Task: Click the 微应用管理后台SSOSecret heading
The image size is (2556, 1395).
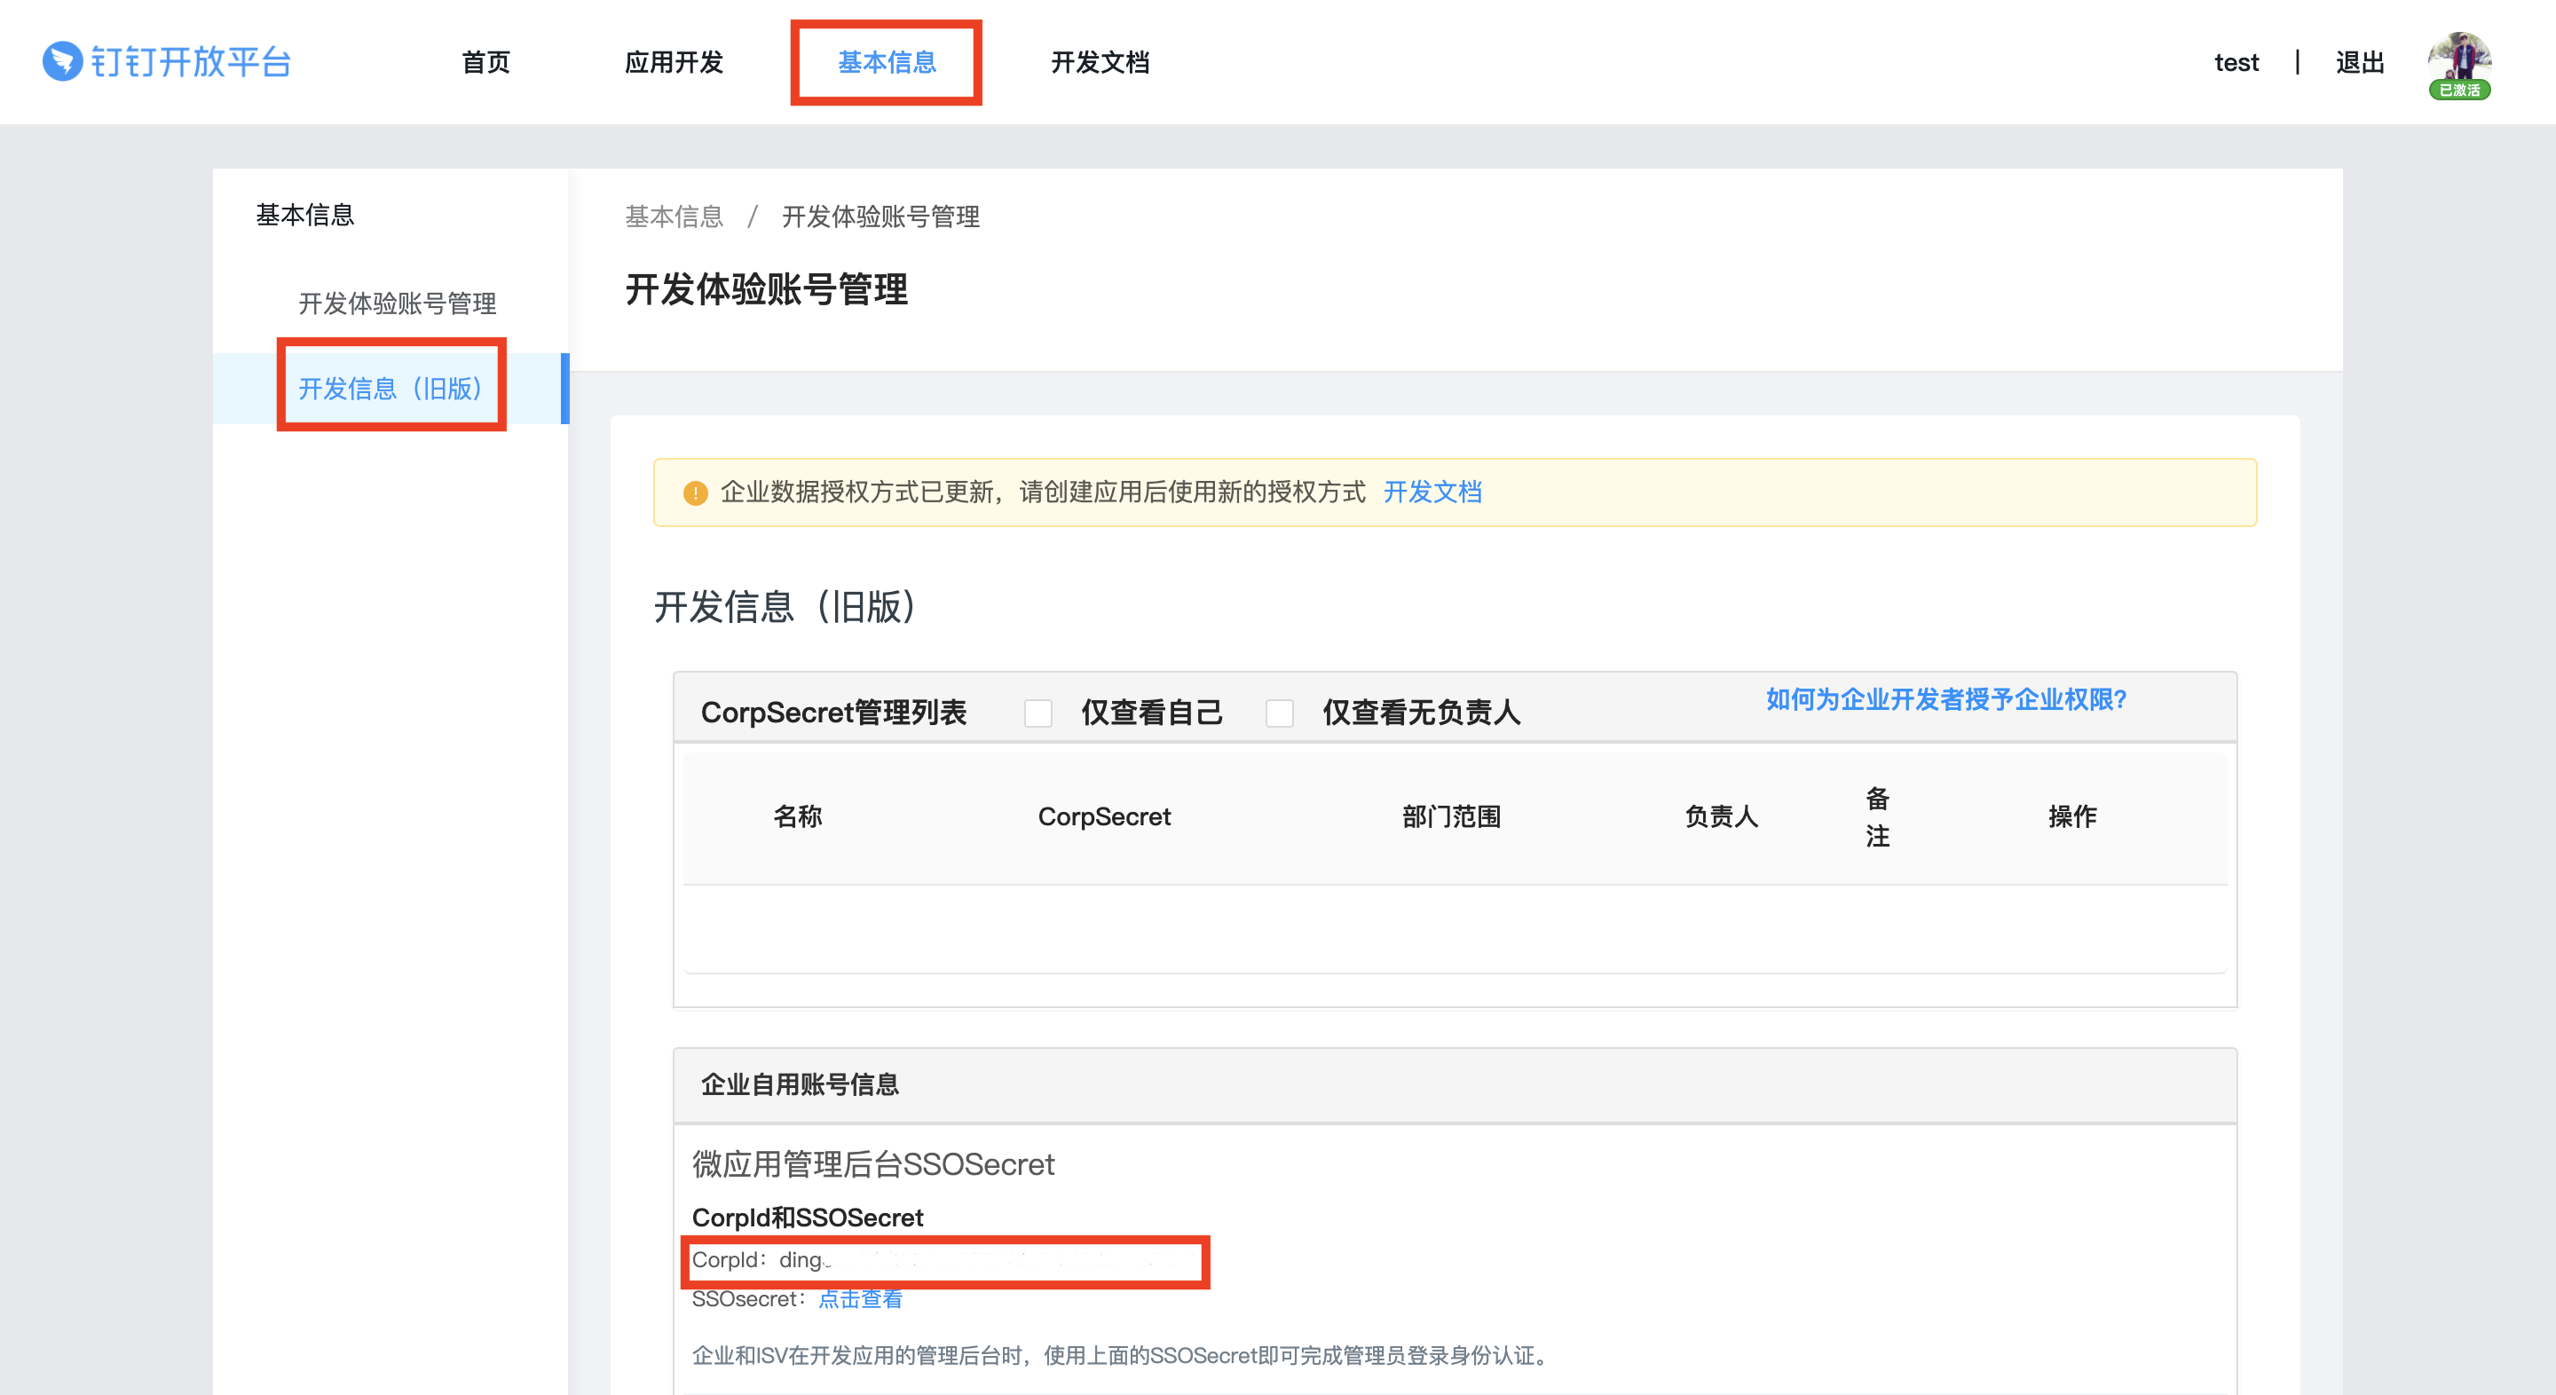Action: click(x=873, y=1163)
